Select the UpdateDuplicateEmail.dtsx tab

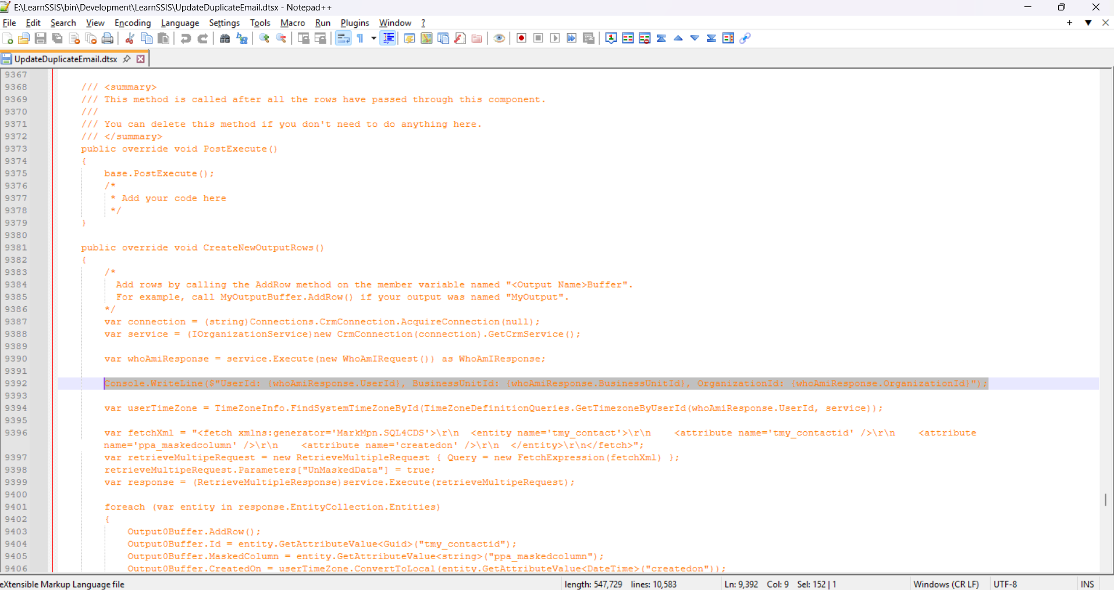coord(65,59)
